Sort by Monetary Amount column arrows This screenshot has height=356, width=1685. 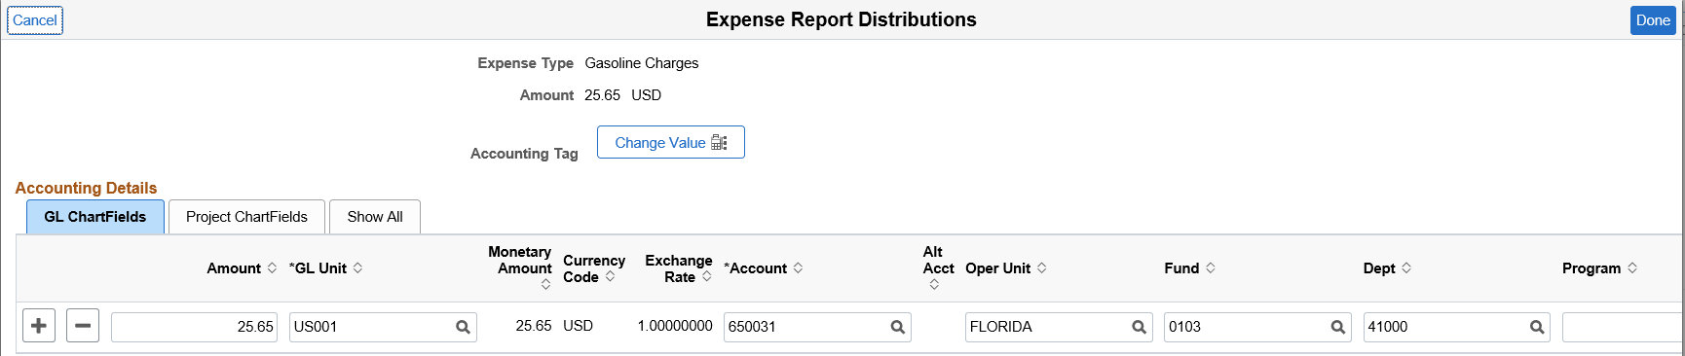(545, 284)
